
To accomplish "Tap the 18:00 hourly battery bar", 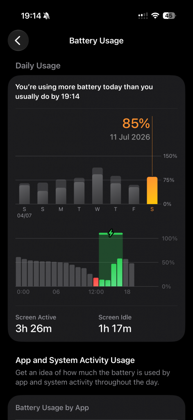I will click(125, 273).
